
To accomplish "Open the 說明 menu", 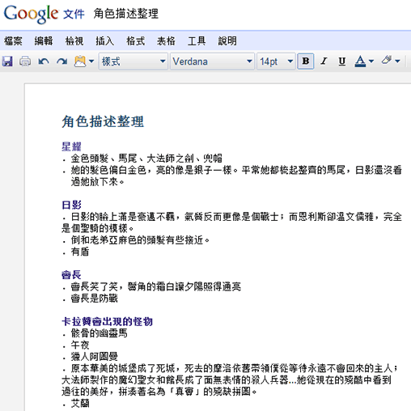I will [x=227, y=41].
